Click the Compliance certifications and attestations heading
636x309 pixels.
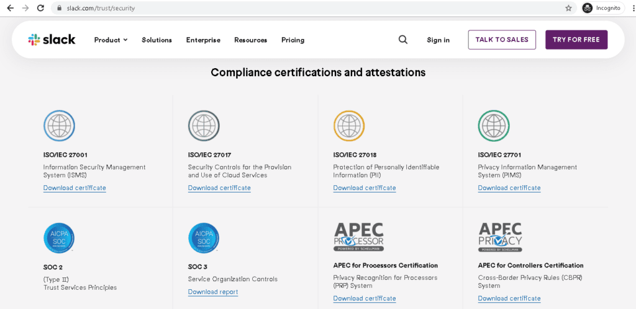[x=318, y=72]
